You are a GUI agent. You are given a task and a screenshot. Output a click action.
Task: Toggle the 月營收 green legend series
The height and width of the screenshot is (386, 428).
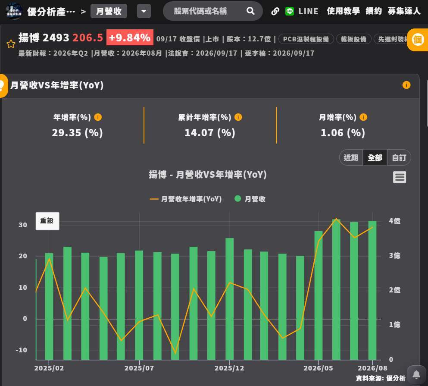[x=250, y=199]
